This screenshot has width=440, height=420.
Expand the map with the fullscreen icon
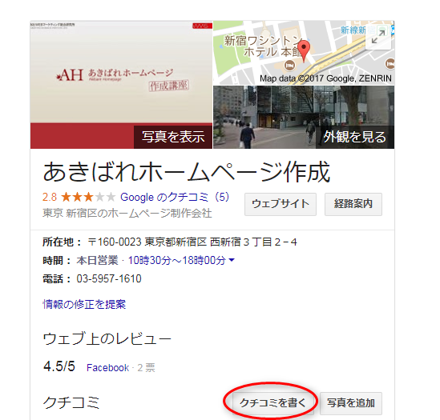[378, 37]
